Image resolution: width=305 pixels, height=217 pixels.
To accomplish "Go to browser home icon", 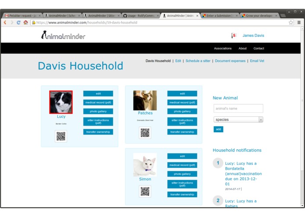I will tap(26, 22).
